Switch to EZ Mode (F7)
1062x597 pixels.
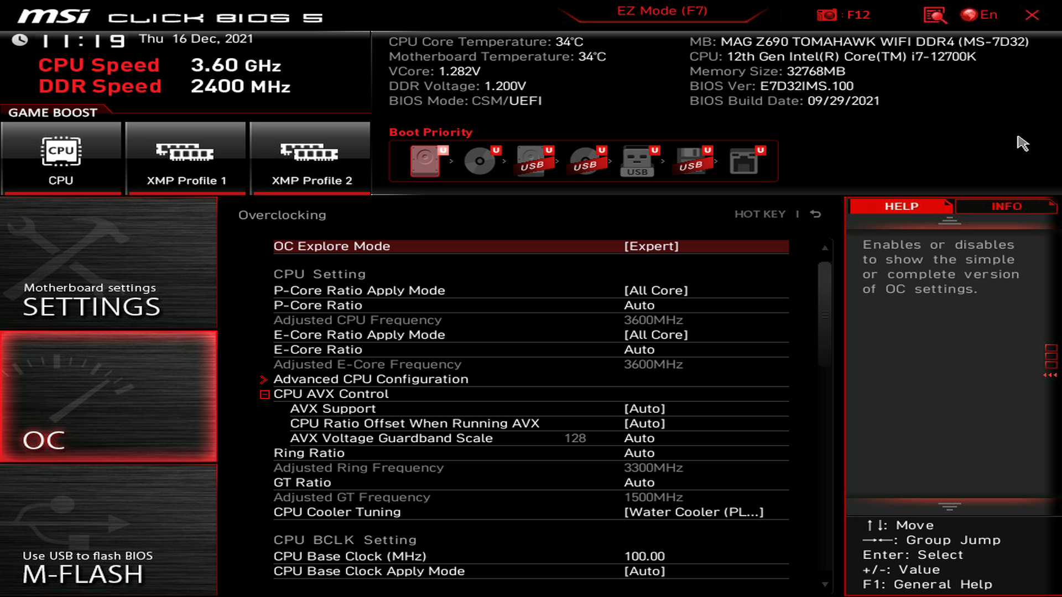coord(662,11)
